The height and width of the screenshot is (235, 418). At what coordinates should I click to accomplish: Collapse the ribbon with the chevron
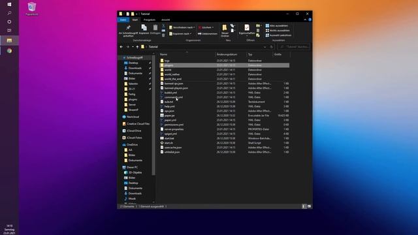tap(305, 20)
